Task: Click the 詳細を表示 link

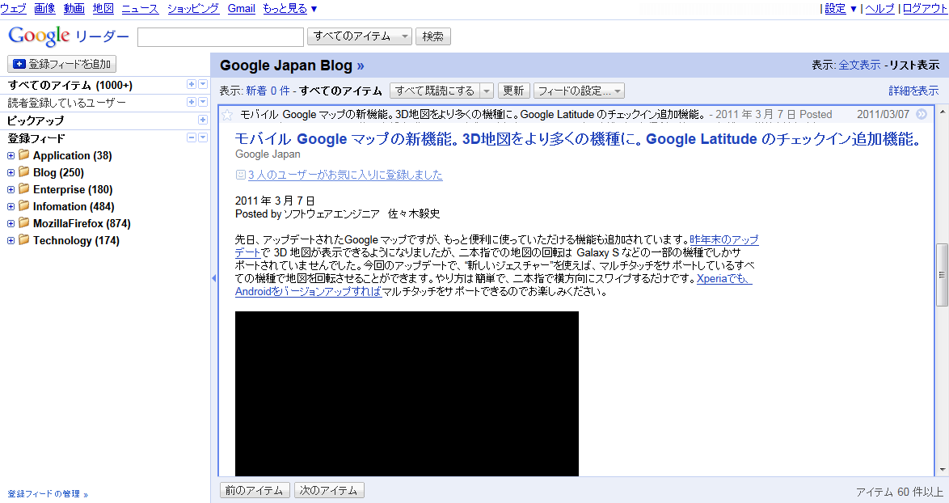Action: coord(913,91)
